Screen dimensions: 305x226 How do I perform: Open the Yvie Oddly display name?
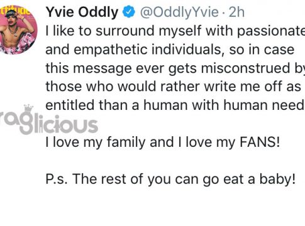(82, 13)
